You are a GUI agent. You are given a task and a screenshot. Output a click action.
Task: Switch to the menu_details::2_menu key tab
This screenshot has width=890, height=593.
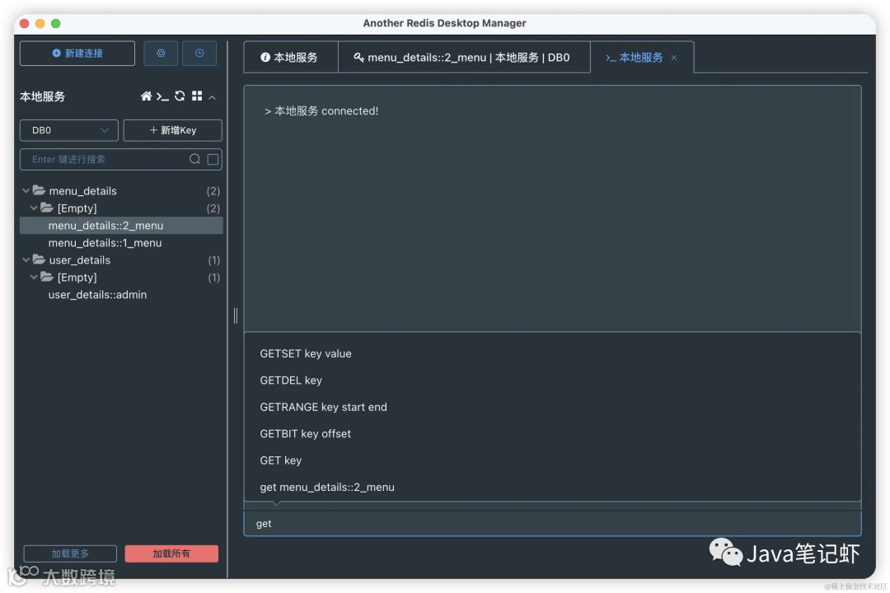tap(464, 58)
